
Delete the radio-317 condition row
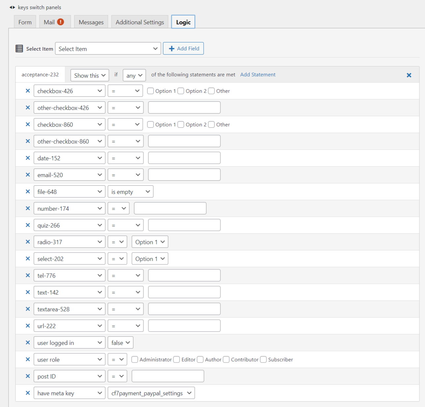pos(28,242)
